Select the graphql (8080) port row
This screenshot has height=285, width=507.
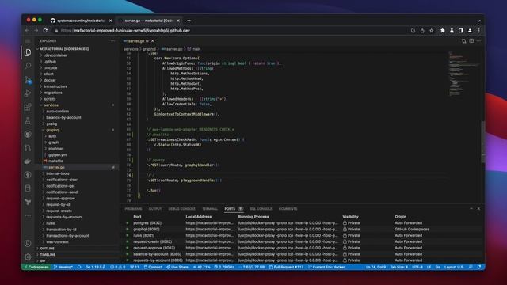click(x=301, y=229)
